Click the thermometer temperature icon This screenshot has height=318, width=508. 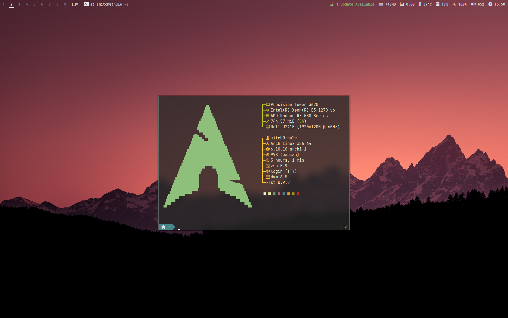click(x=420, y=4)
